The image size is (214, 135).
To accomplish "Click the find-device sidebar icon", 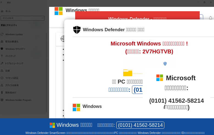I will coord(2,85).
